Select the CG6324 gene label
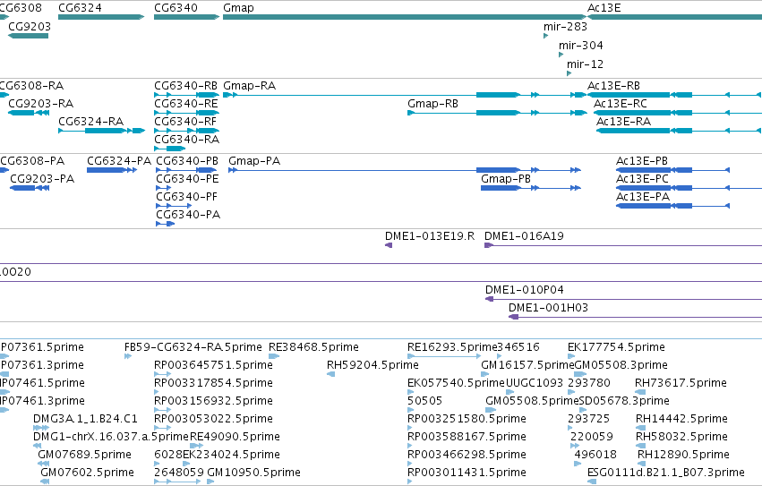 coord(80,8)
